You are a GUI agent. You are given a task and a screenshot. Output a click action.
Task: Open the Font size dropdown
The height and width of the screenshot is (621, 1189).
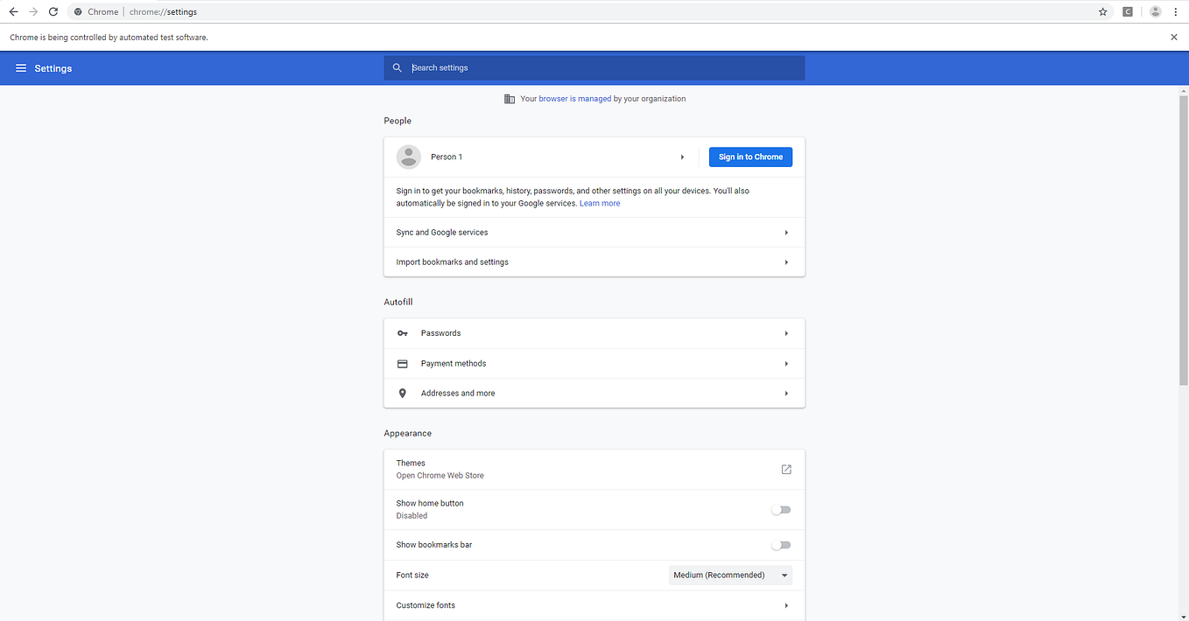tap(730, 575)
